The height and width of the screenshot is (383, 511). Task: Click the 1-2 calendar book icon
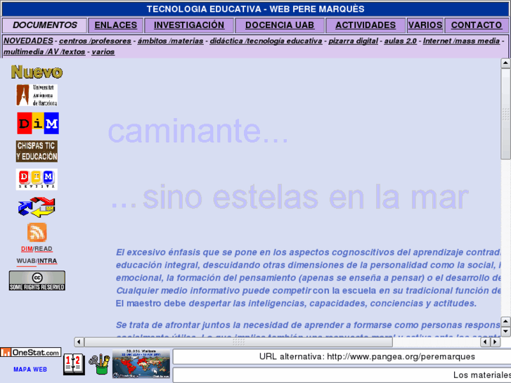tap(74, 364)
